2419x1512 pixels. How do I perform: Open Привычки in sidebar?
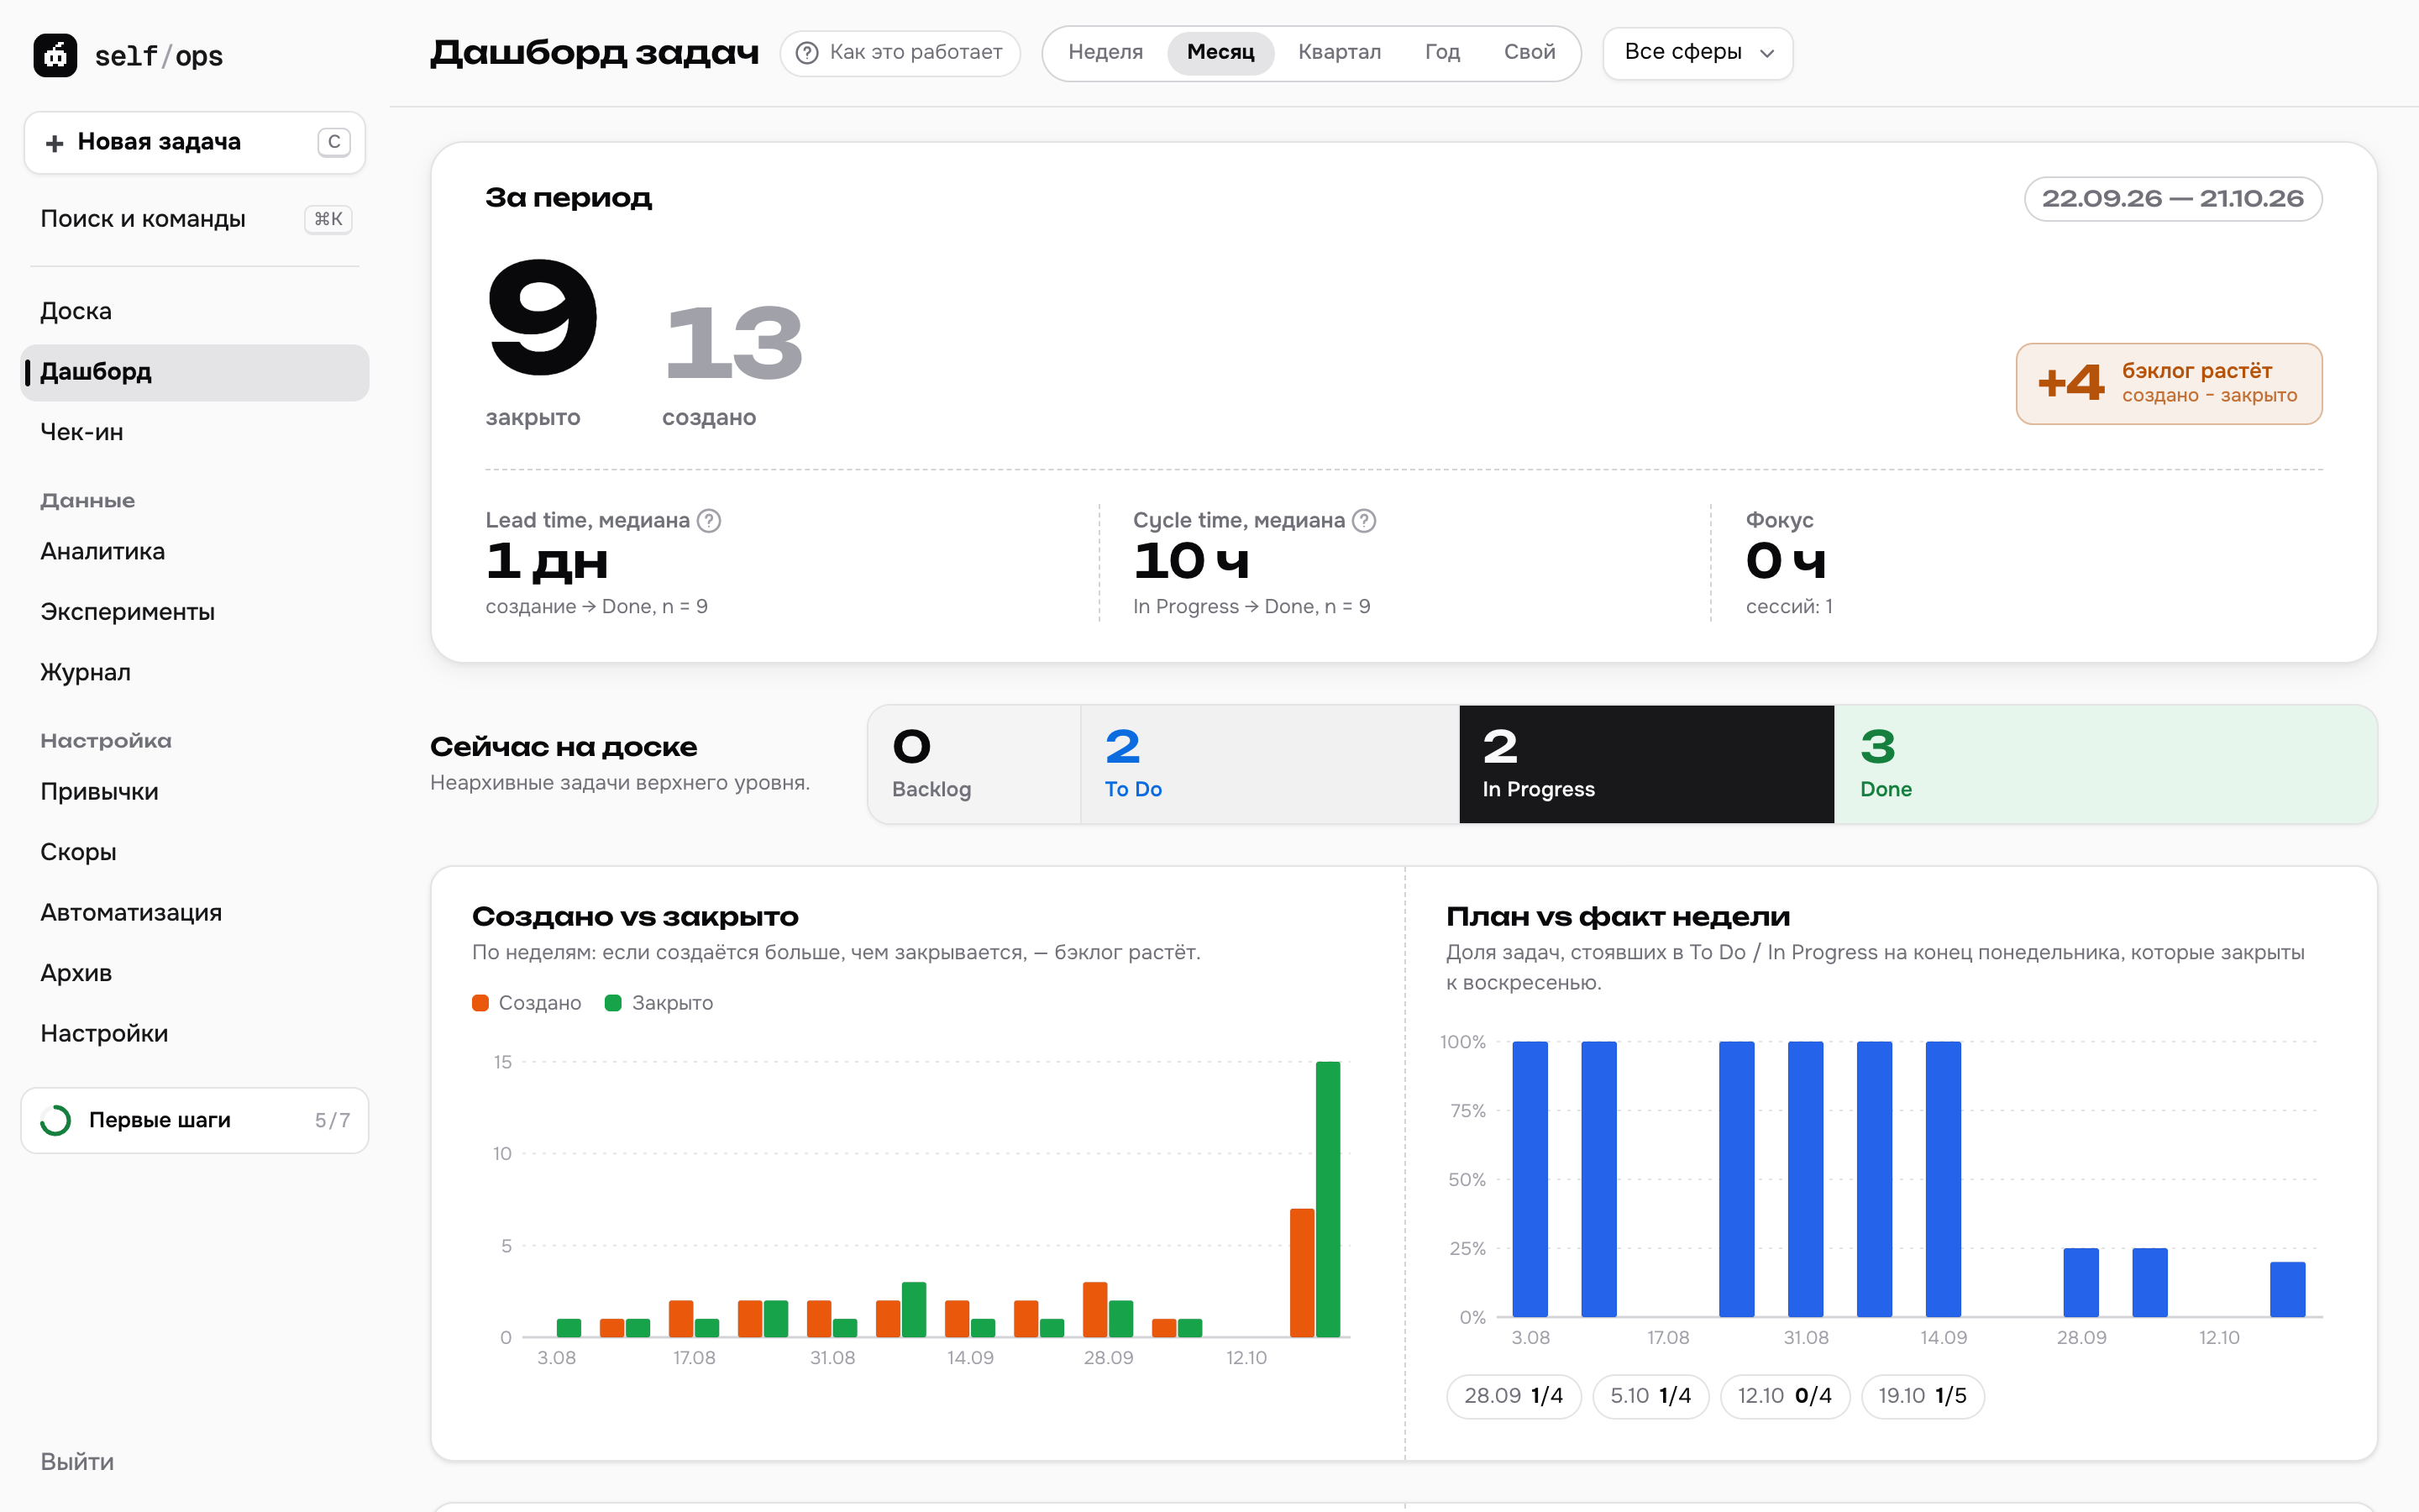point(195,791)
